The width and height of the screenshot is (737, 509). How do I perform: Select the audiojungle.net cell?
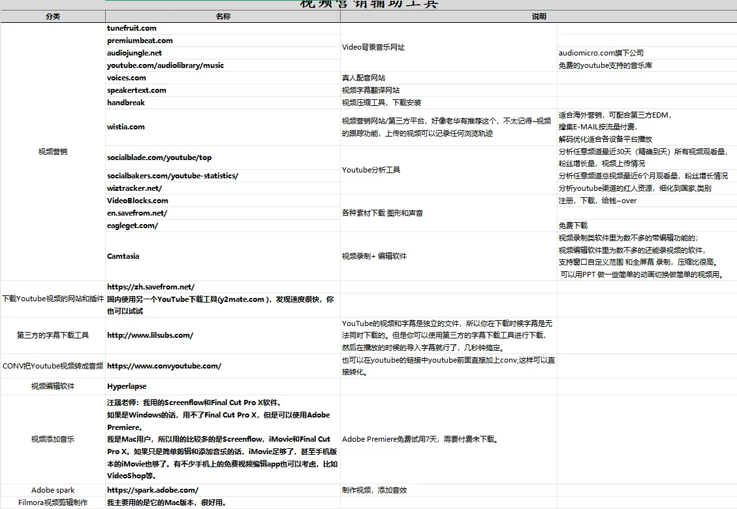(223, 53)
